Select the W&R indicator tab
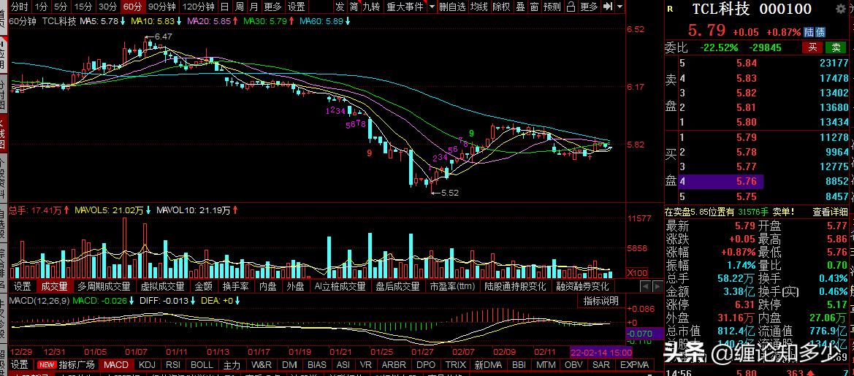The height and width of the screenshot is (376, 854). click(262, 364)
